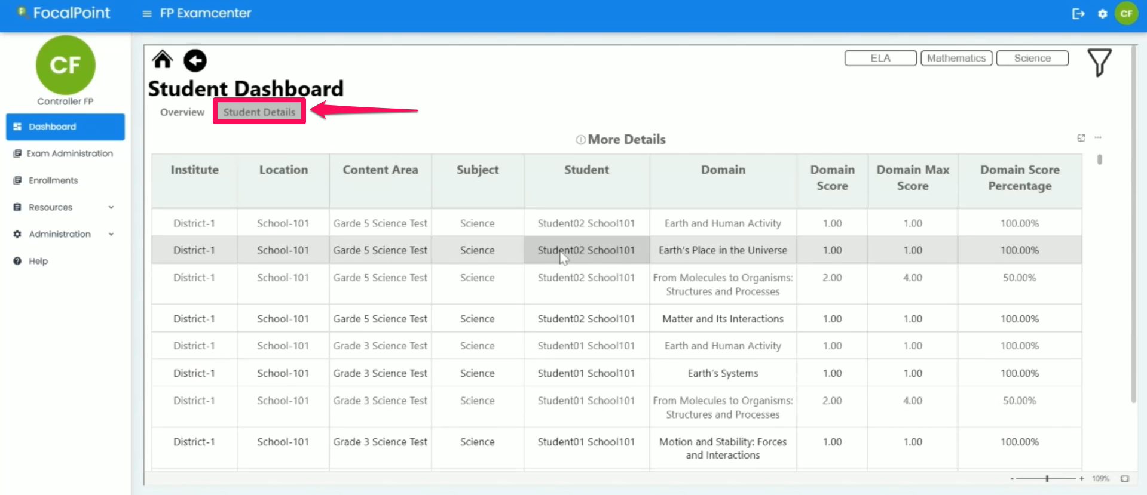Viewport: 1147px width, 495px height.
Task: Select the Motion and Stability domain cell
Action: pyautogui.click(x=723, y=448)
